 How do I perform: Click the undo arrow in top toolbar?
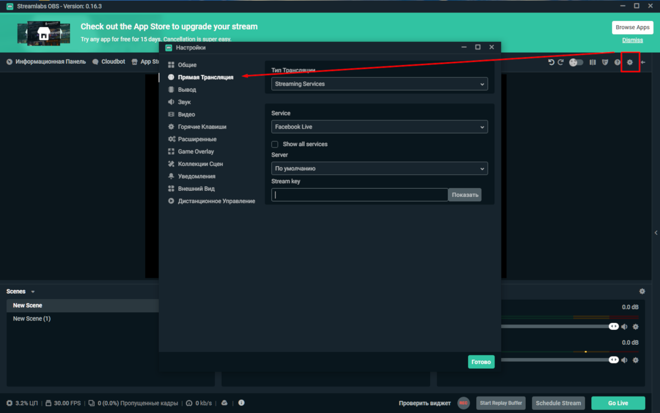[x=551, y=62]
